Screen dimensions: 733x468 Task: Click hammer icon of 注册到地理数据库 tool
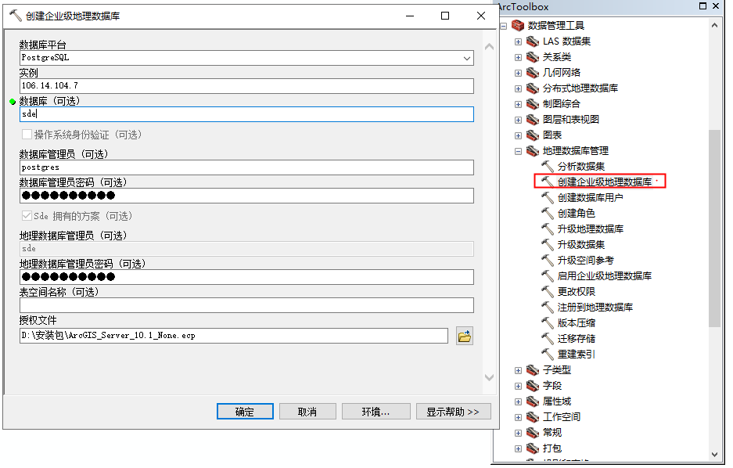coord(548,307)
